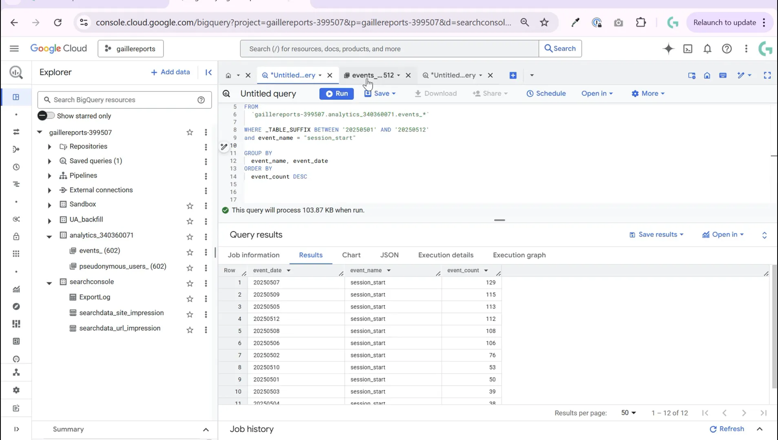The height and width of the screenshot is (440, 778).
Task: Open event_count column sort menu
Action: coord(486,271)
